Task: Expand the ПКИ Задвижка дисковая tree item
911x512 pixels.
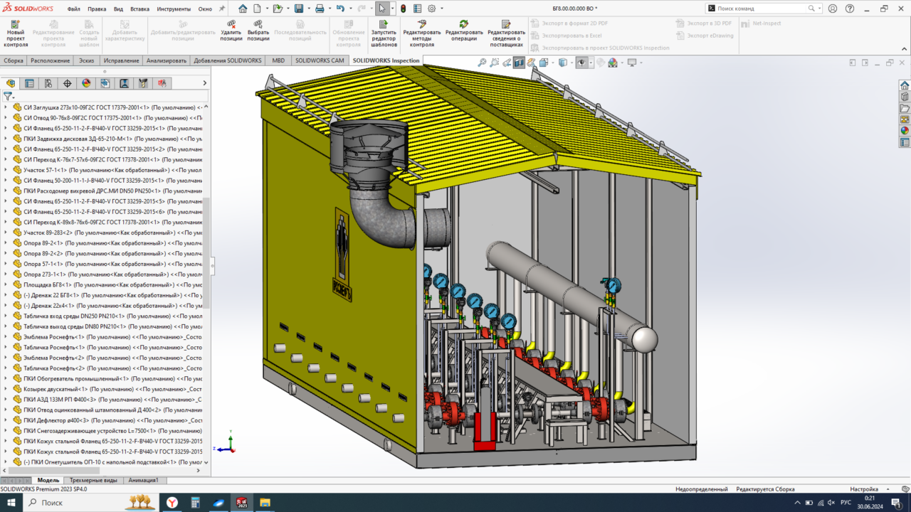Action: (x=6, y=139)
